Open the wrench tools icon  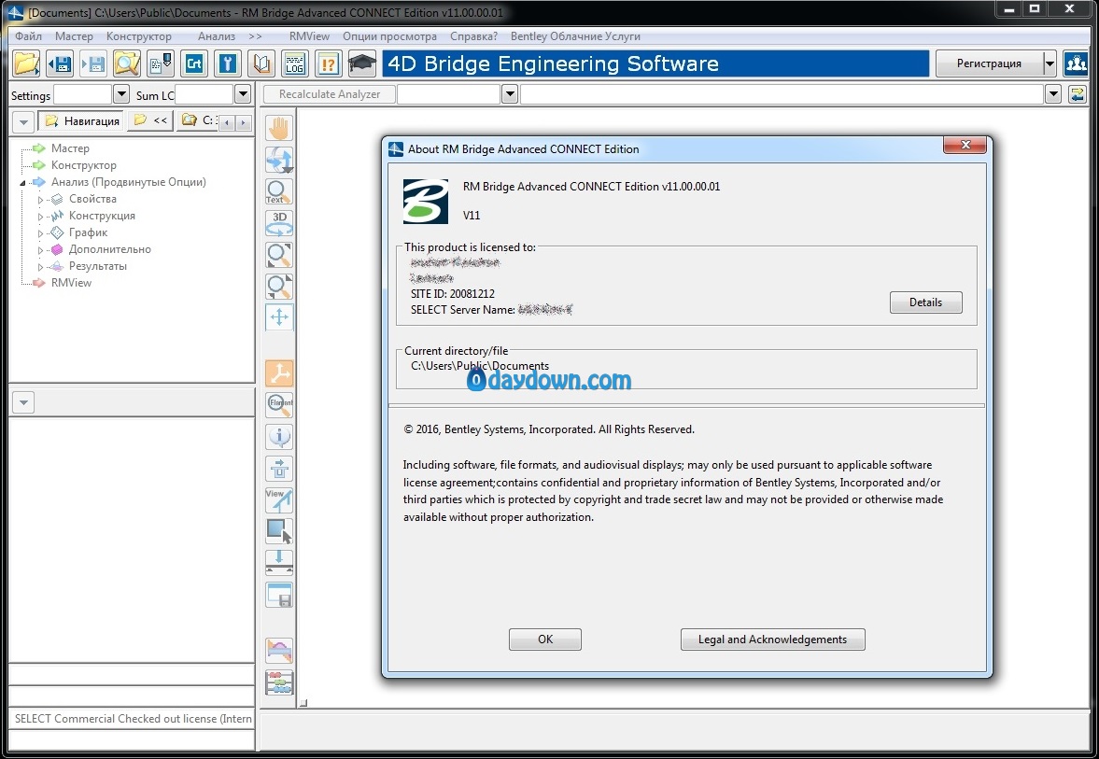tap(228, 63)
